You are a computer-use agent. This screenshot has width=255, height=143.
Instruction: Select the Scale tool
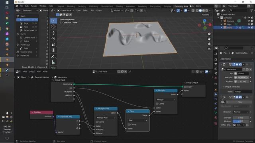[x=53, y=44]
